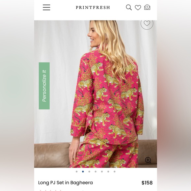Open the Personalize It side tab
191x191 pixels.
pos(44,86)
